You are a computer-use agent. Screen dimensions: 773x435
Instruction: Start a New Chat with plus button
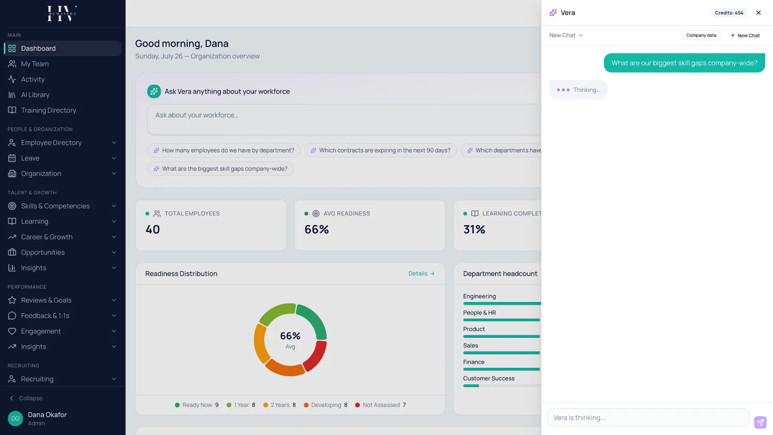[x=745, y=35]
